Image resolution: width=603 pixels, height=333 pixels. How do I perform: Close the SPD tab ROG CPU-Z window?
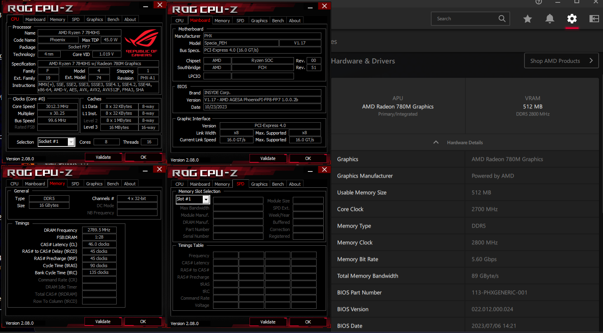pyautogui.click(x=324, y=169)
